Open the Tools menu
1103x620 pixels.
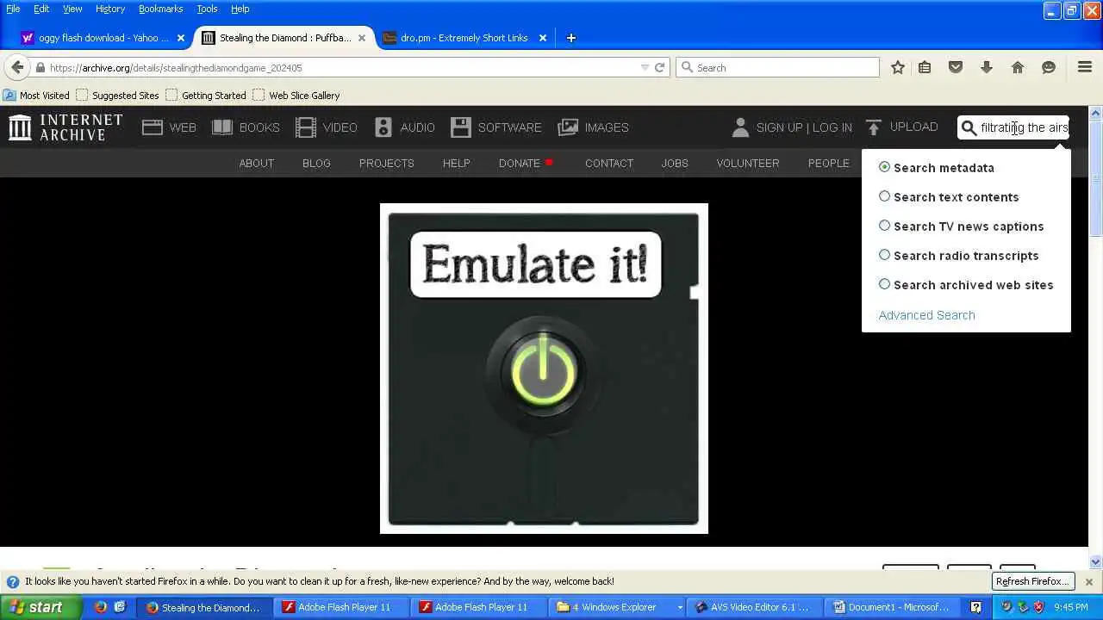point(207,9)
